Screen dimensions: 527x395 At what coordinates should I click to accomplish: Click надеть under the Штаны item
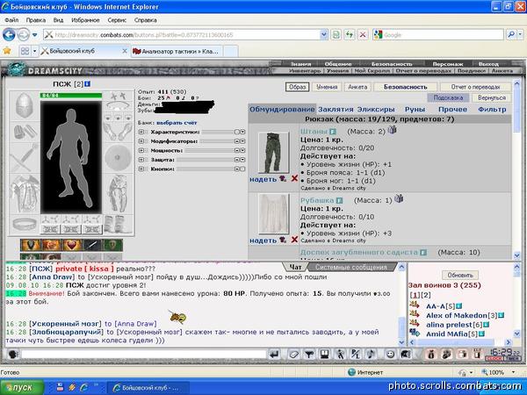point(263,179)
